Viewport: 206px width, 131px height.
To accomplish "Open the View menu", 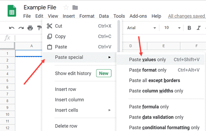I will tap(53, 16).
